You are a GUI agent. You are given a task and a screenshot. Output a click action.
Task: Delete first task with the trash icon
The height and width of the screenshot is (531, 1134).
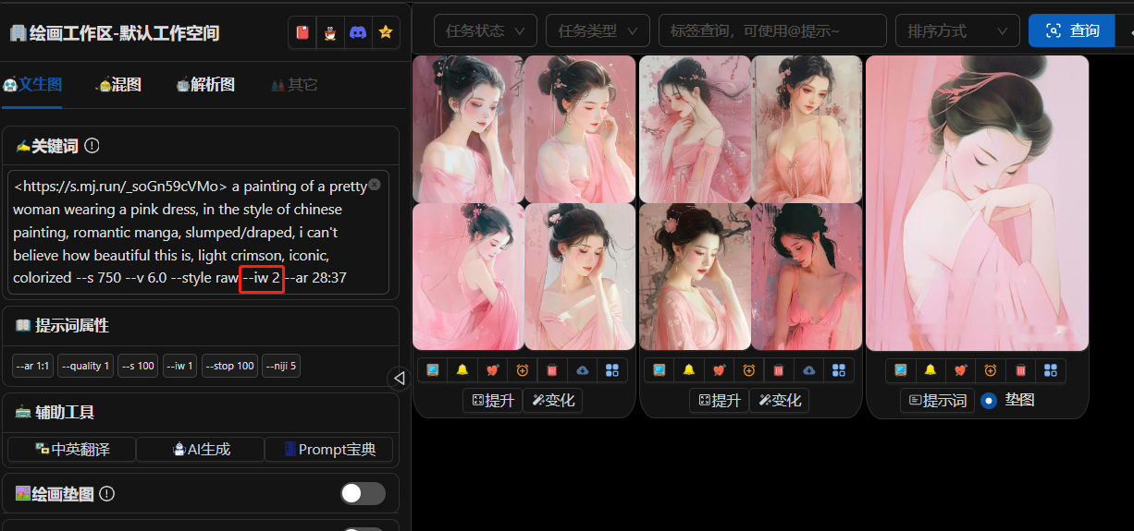pos(552,370)
